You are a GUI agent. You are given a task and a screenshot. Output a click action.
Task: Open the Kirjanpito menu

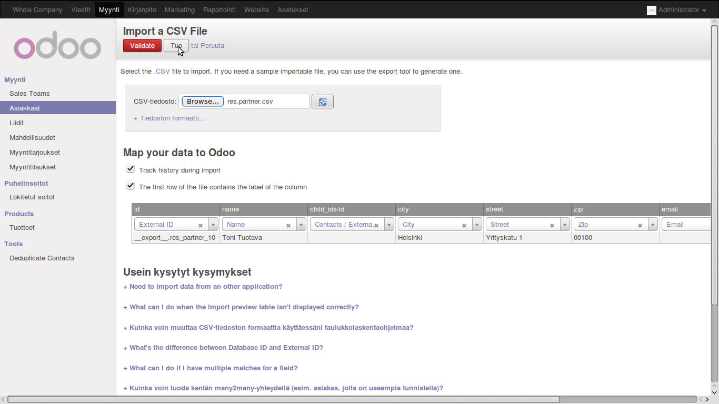(x=142, y=10)
